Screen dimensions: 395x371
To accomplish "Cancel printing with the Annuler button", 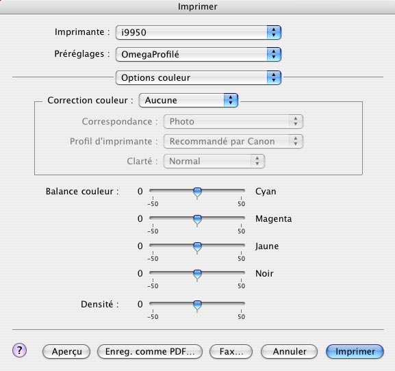I will (x=289, y=352).
